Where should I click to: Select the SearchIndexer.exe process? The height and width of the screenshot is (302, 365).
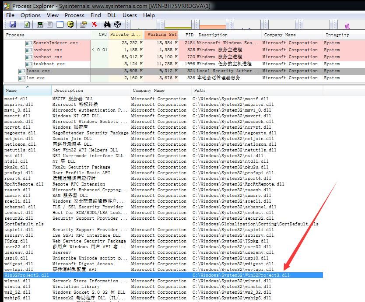click(x=56, y=43)
